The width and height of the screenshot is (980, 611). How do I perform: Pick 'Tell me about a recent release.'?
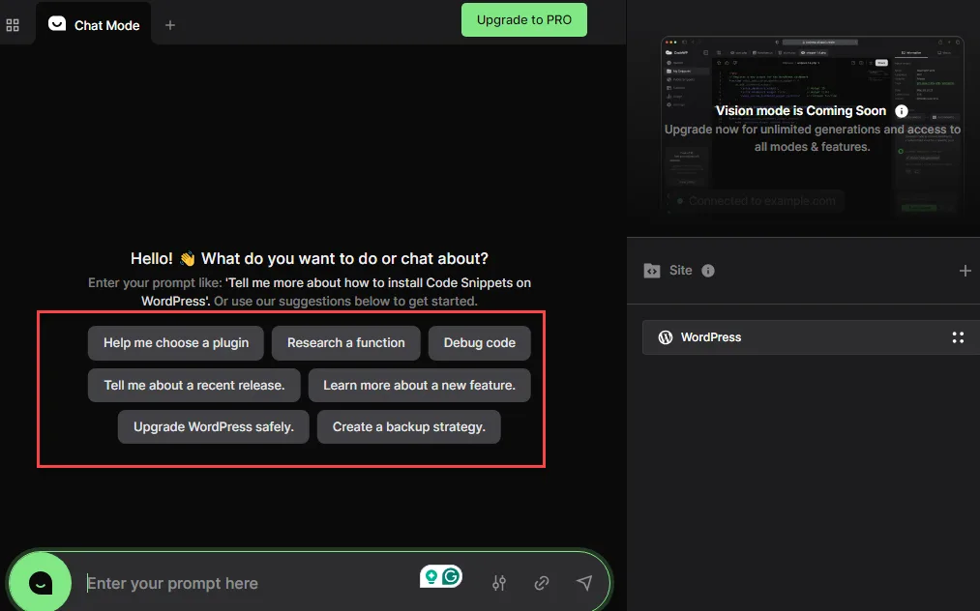pos(193,386)
